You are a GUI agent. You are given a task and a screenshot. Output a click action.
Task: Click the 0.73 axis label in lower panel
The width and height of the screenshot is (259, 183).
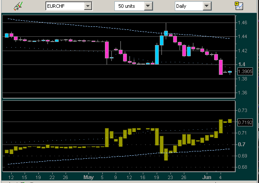point(242,111)
